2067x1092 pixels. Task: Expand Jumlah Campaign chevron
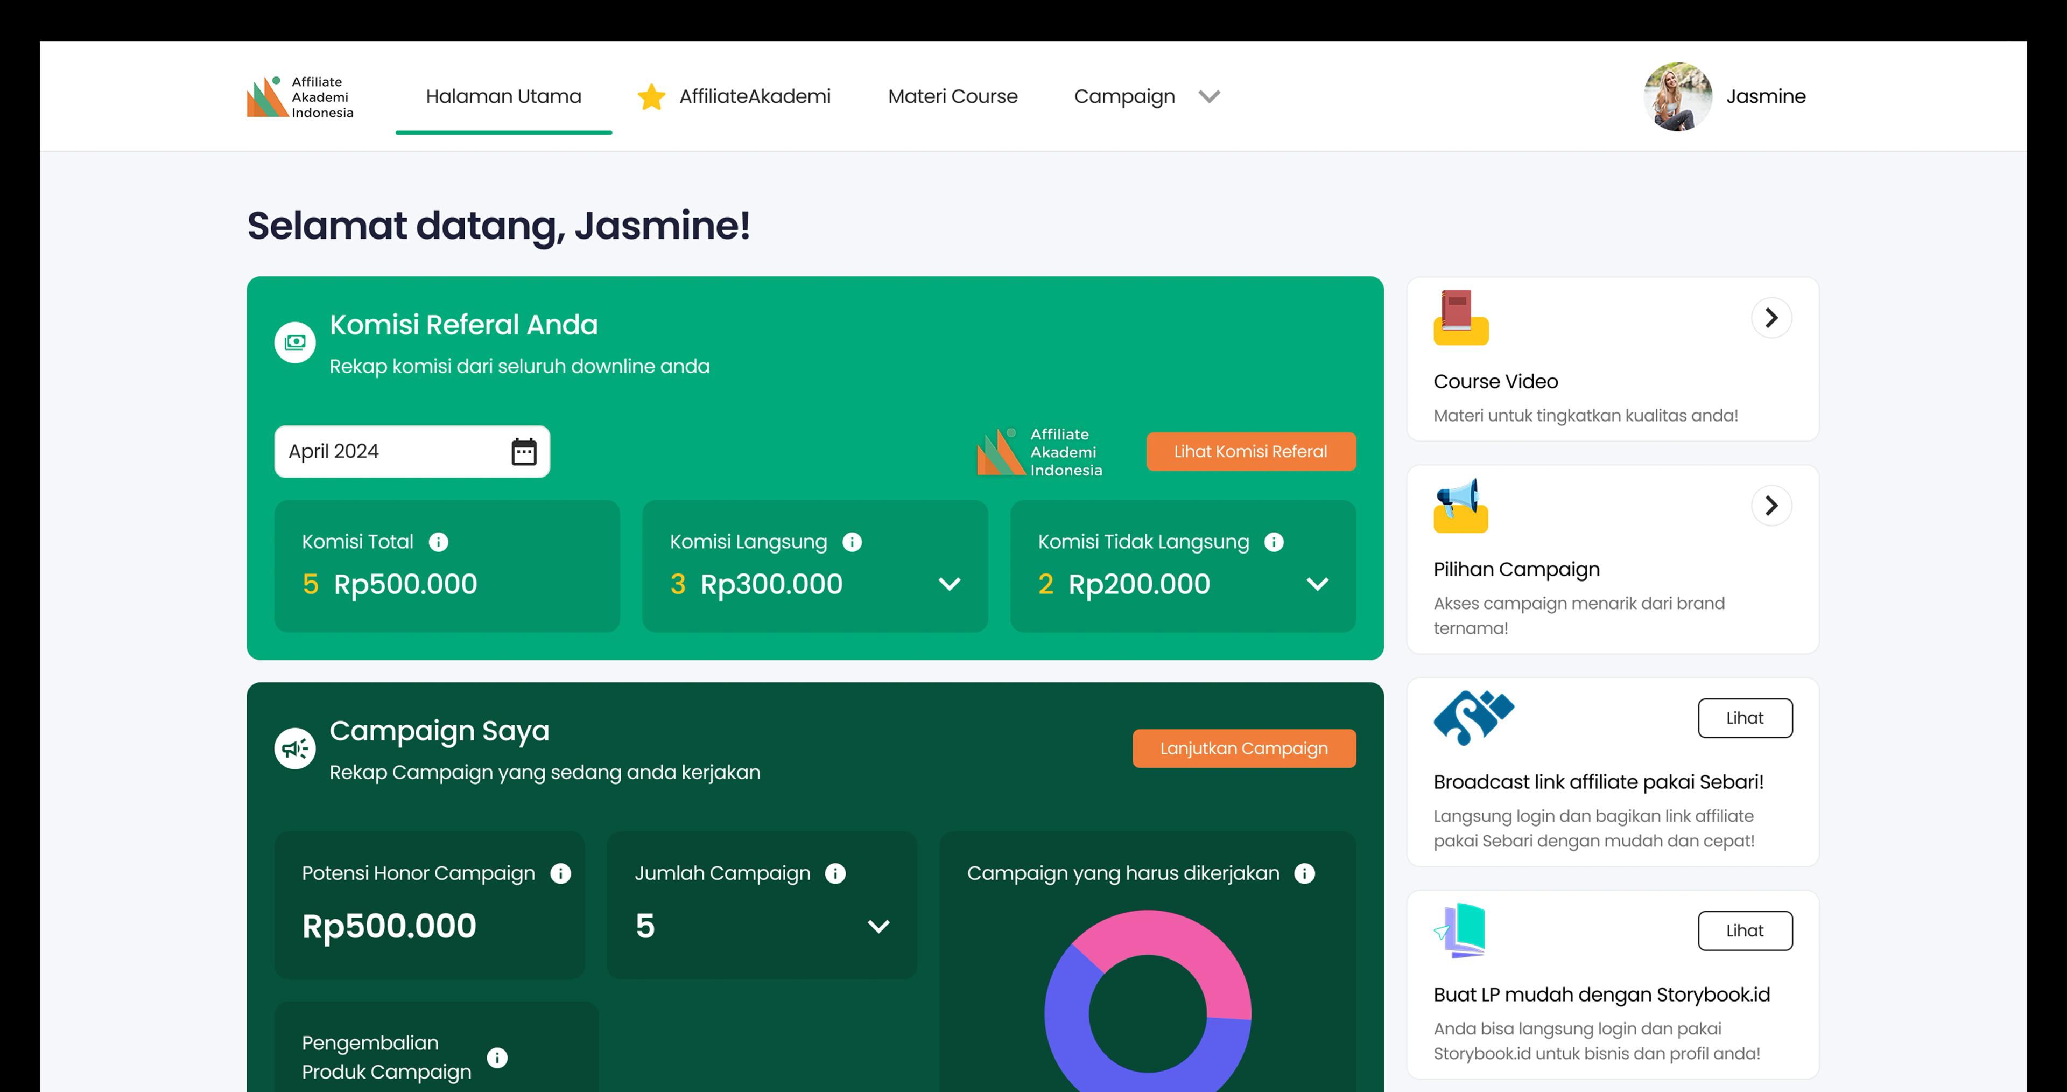pyautogui.click(x=878, y=927)
